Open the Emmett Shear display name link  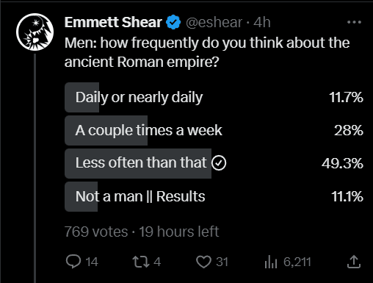[x=113, y=22]
